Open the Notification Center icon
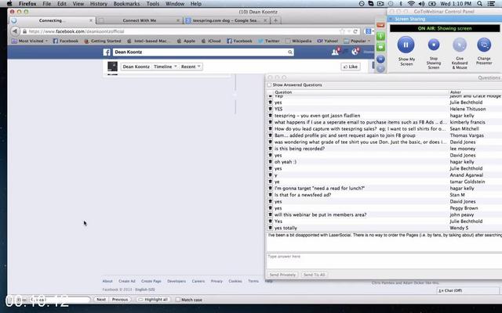Screen dimensions: 502x313 click(x=491, y=4)
